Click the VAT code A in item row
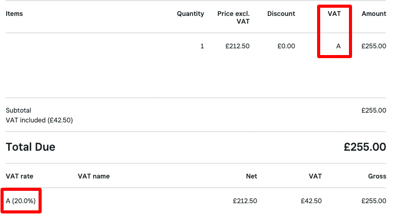Screen dimensions: 406x215 338,46
